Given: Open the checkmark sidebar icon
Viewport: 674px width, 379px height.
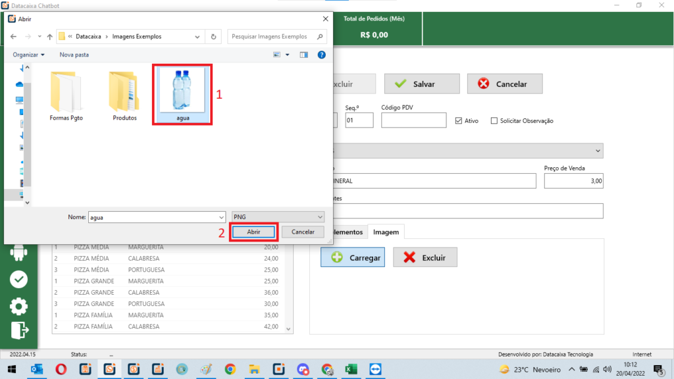Looking at the screenshot, I should pyautogui.click(x=18, y=280).
